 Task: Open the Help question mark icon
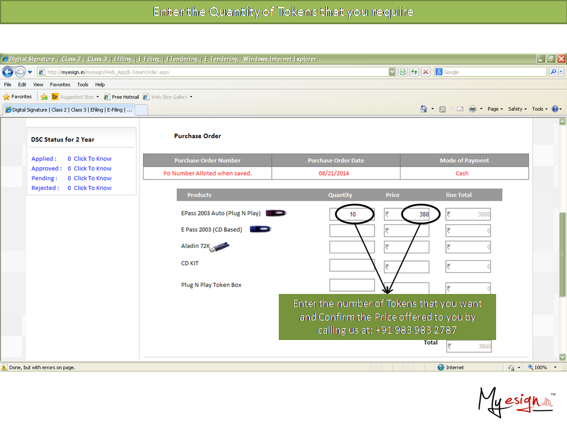tap(555, 109)
